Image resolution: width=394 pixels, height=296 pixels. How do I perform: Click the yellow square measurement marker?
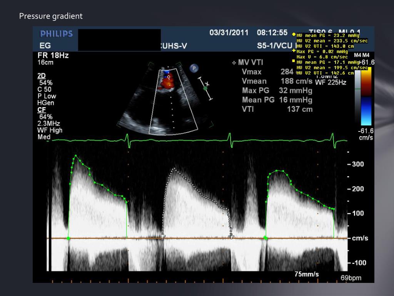[294, 61]
